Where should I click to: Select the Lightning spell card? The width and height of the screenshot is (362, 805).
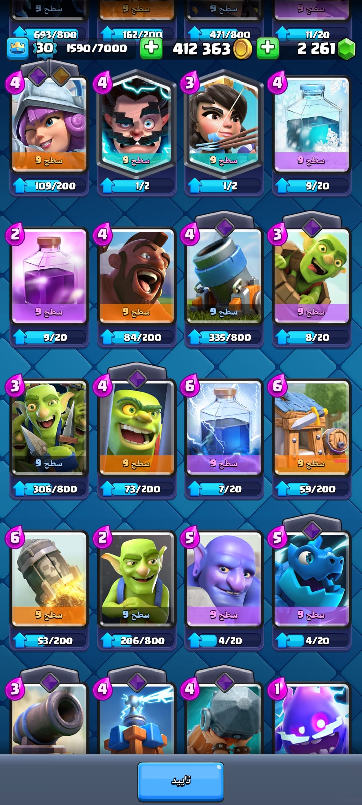pyautogui.click(x=224, y=428)
